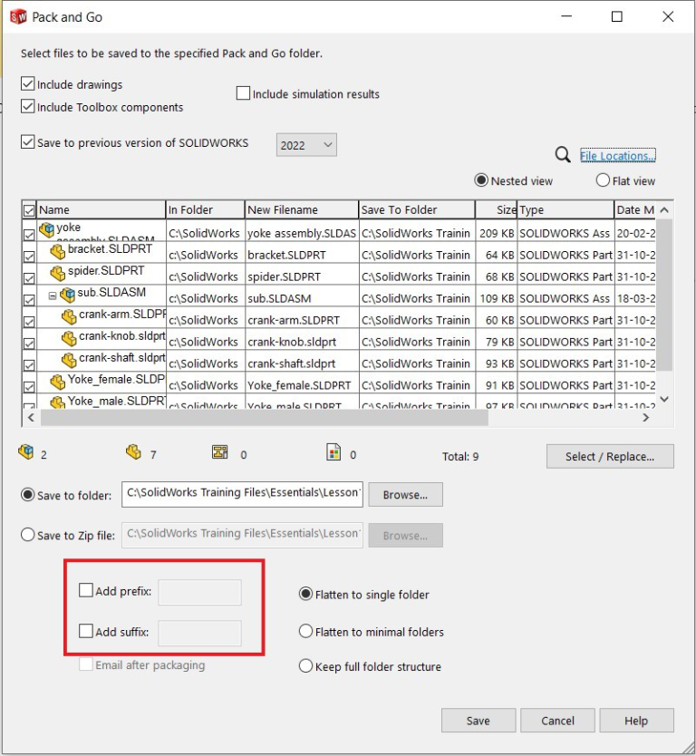Click Browse next to Save to folder
Viewport: 696px width, 756px height.
point(405,495)
